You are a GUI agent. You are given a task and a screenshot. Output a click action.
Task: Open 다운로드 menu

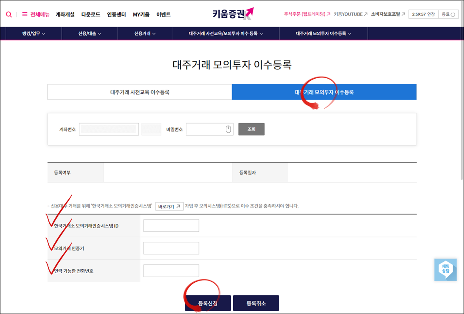(91, 14)
